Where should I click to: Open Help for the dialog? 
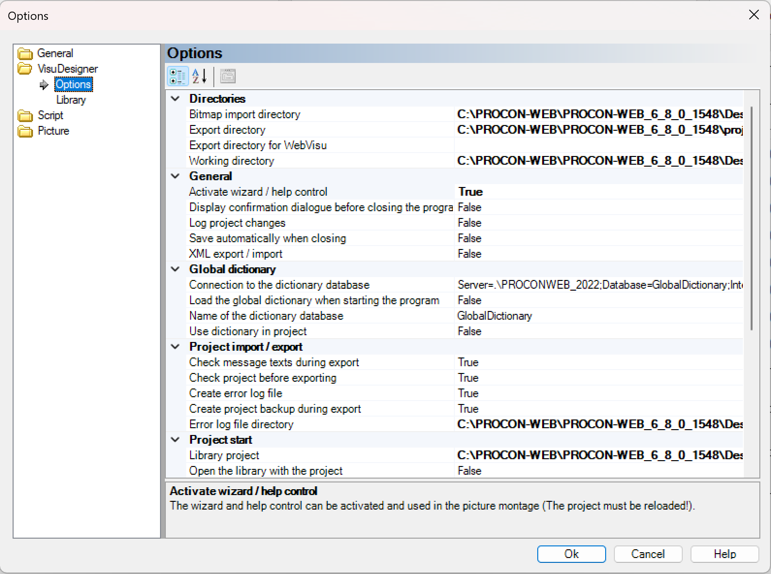pyautogui.click(x=724, y=554)
